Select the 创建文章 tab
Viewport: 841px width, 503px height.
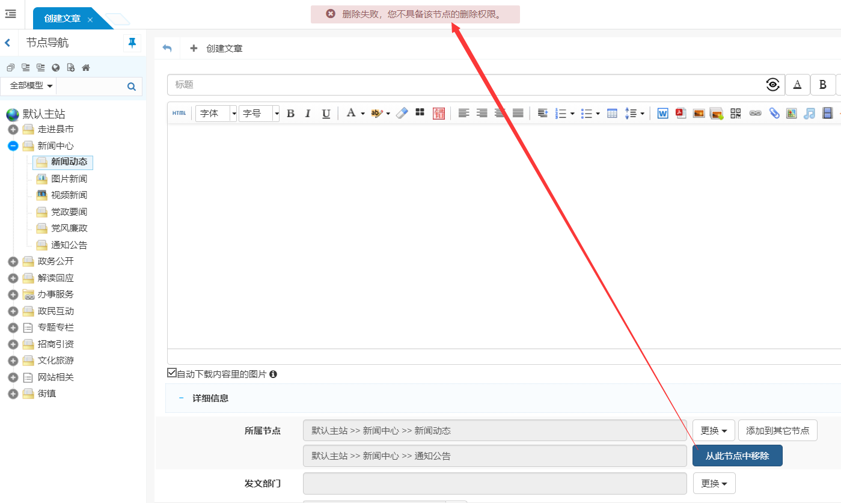point(63,19)
